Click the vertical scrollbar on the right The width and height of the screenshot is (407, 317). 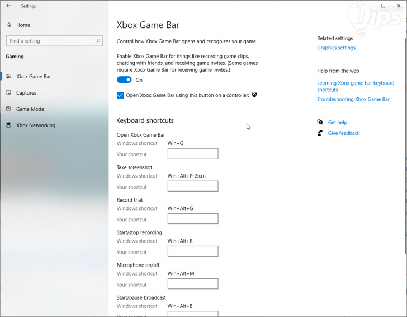click(x=406, y=146)
